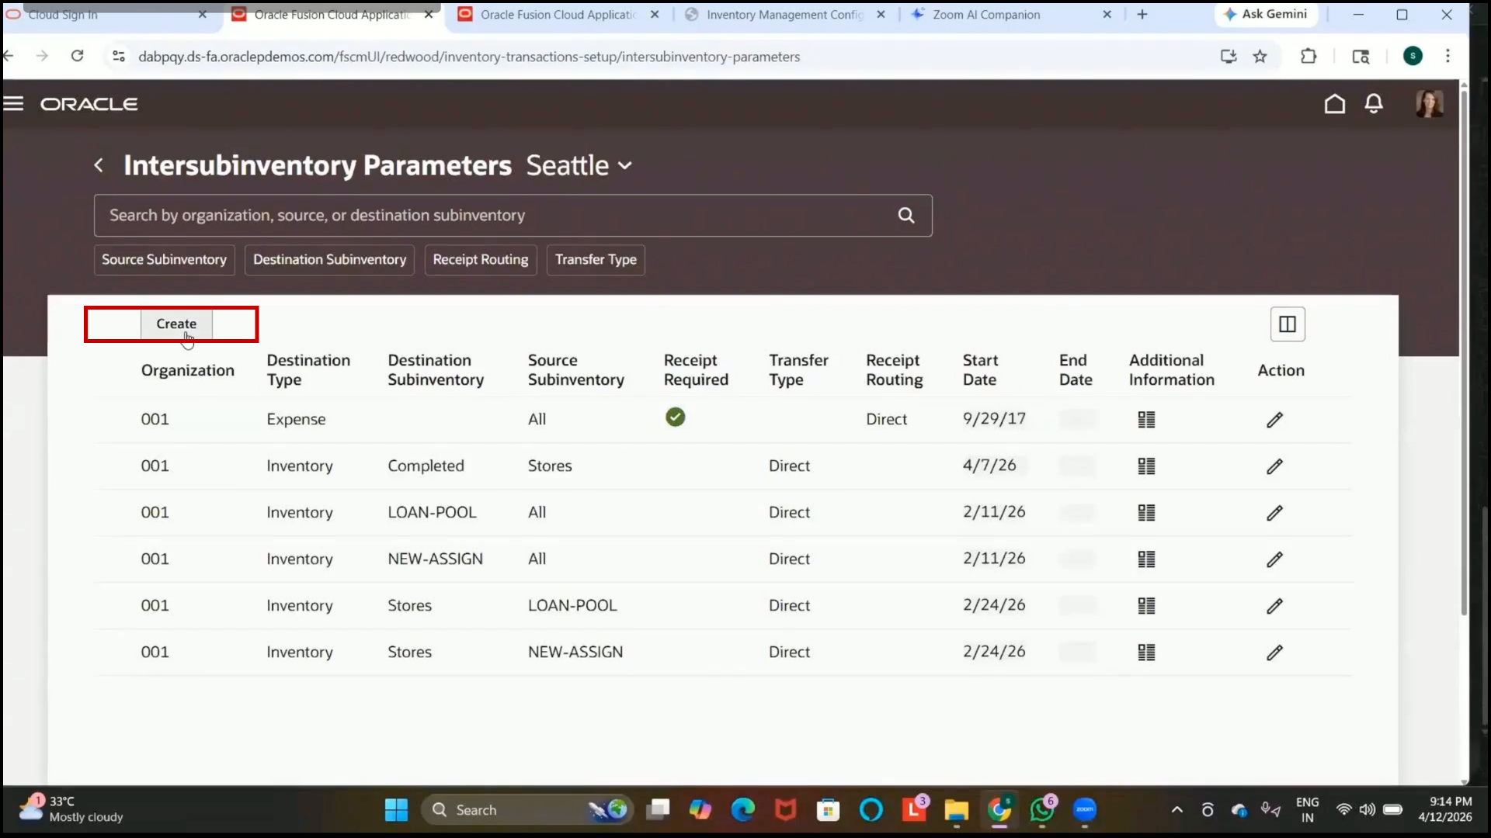Bookmark this page with star icon
Viewport: 1491px width, 838px height.
tap(1260, 56)
